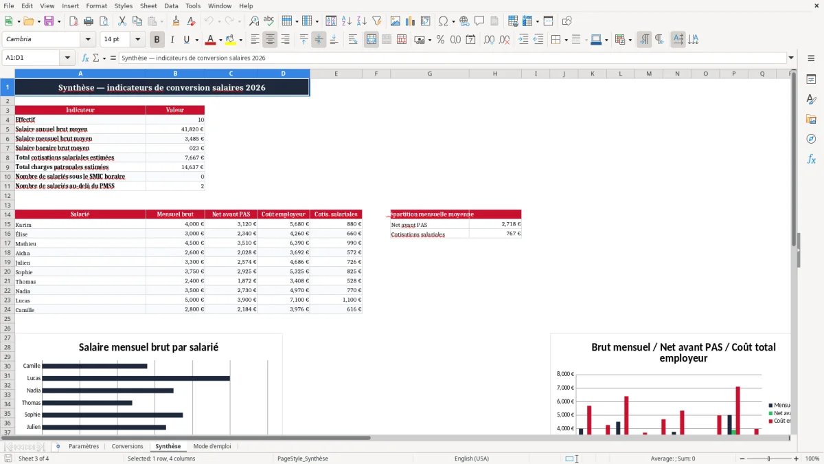Toggle Align Right button

click(285, 40)
